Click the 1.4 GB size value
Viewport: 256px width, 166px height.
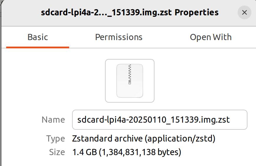[84, 152]
